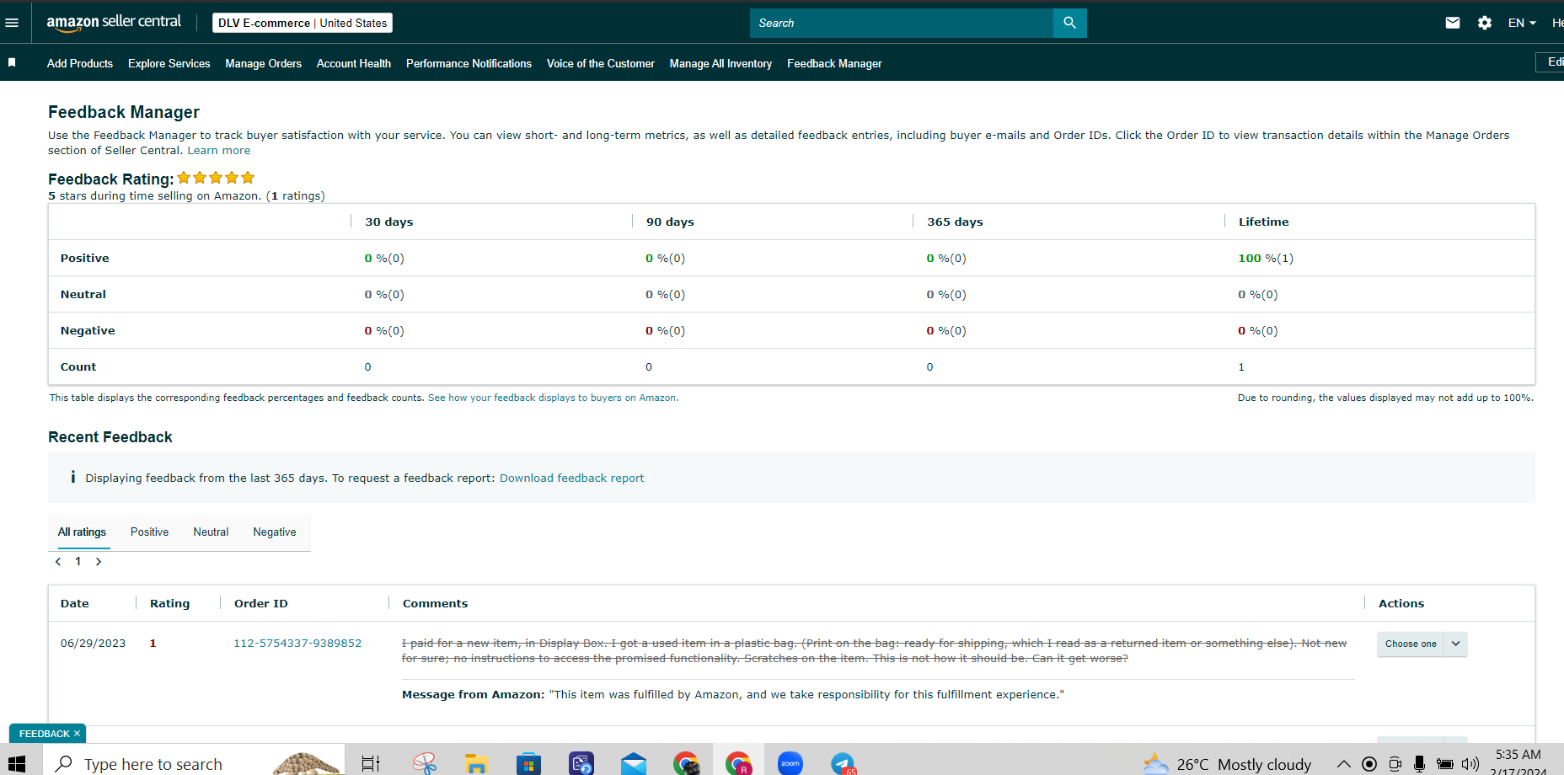
Task: Click page number 1 in pagination
Action: point(78,561)
